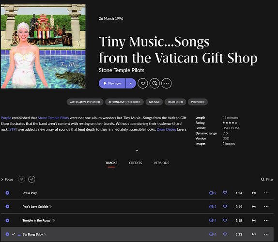This screenshot has height=242, width=278.
Task: Favorite the album with heart button
Action: click(143, 83)
